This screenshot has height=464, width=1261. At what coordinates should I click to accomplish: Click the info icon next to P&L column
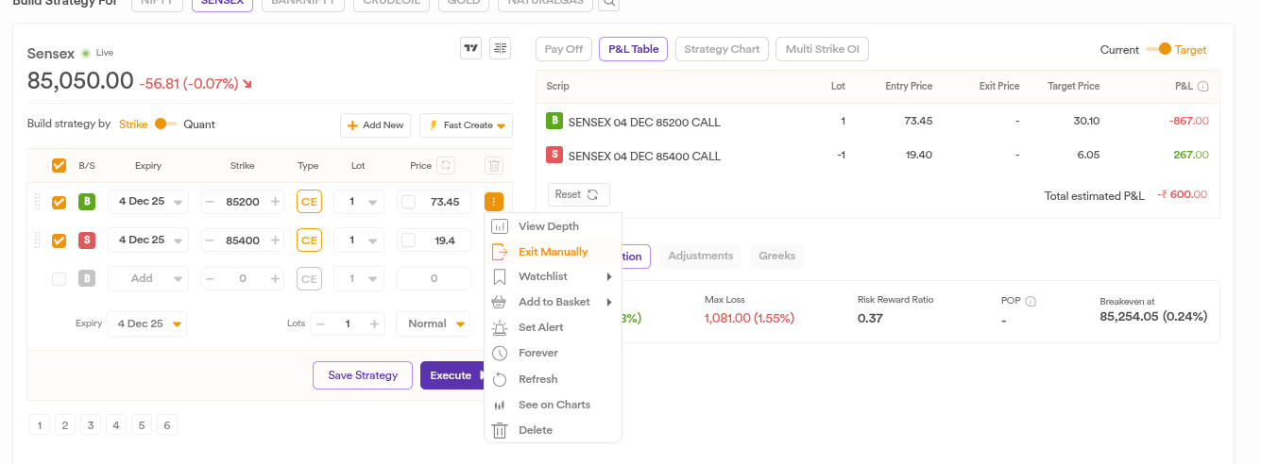click(x=1203, y=87)
